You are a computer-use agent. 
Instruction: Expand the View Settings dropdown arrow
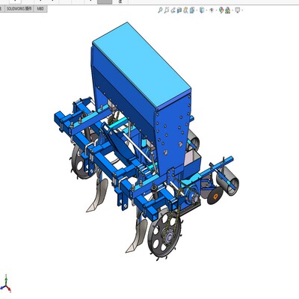point(242,10)
